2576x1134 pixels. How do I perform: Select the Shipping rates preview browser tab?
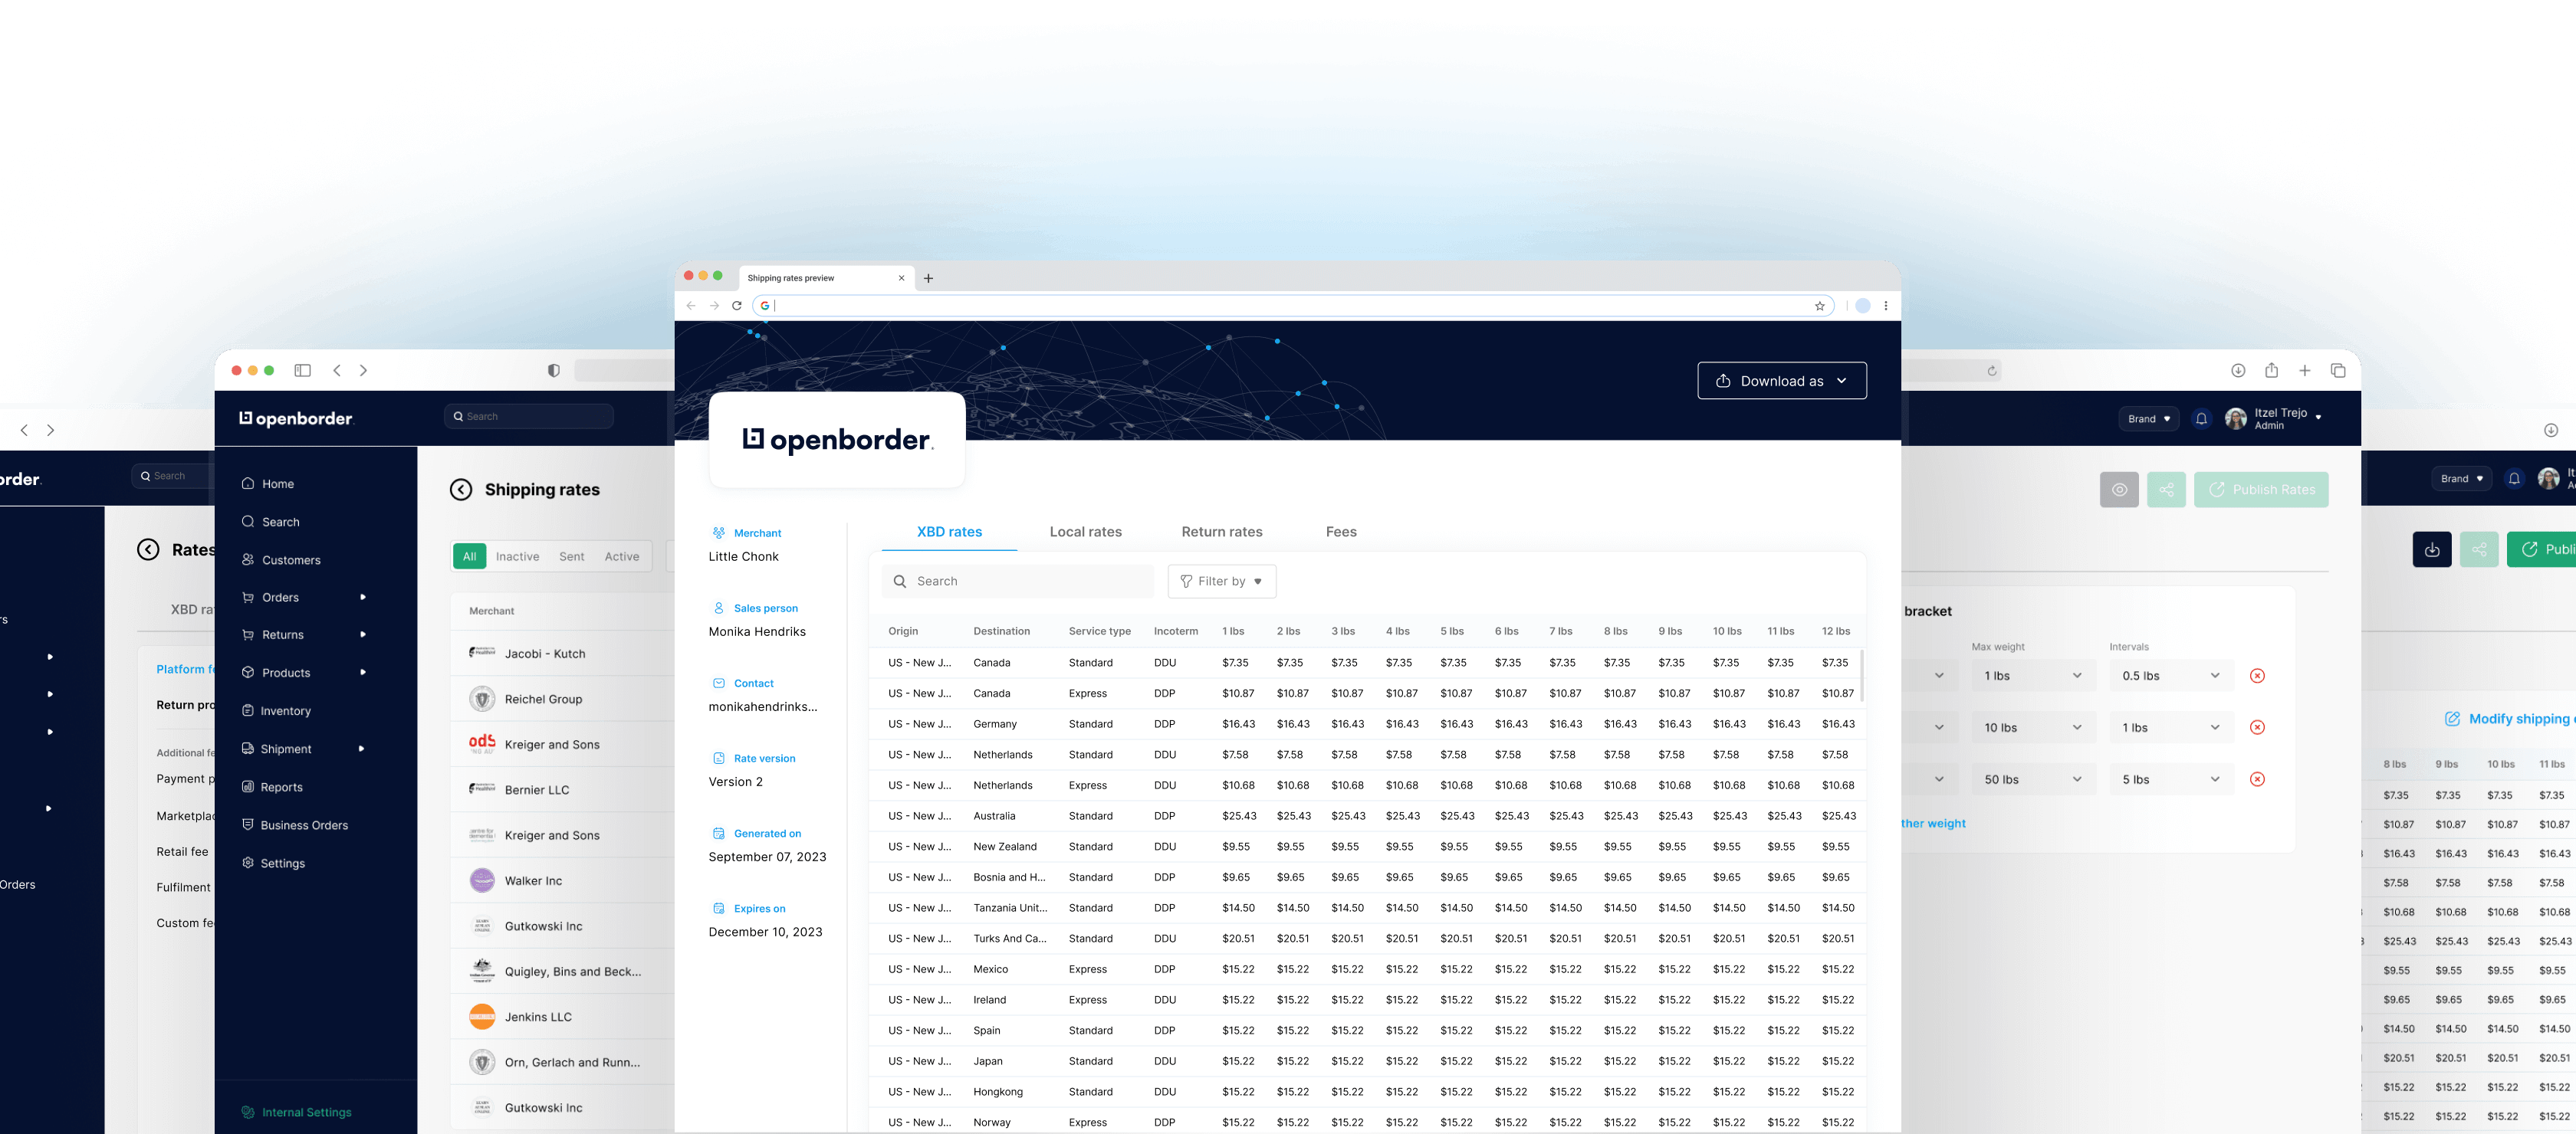tap(824, 278)
